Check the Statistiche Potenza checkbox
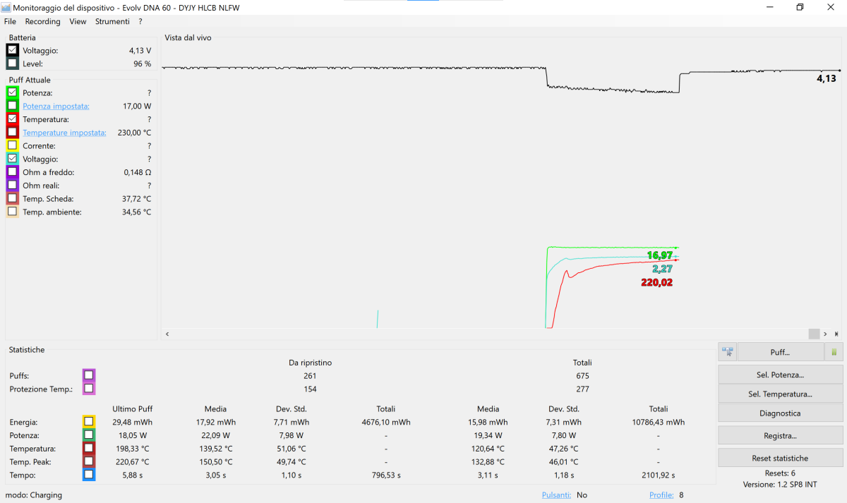The height and width of the screenshot is (503, 847). point(88,435)
